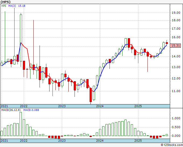Image resolution: width=183 pixels, height=147 pixels.
Task: Click the tallest MACD histogram bar near 2022
Action: (21, 124)
